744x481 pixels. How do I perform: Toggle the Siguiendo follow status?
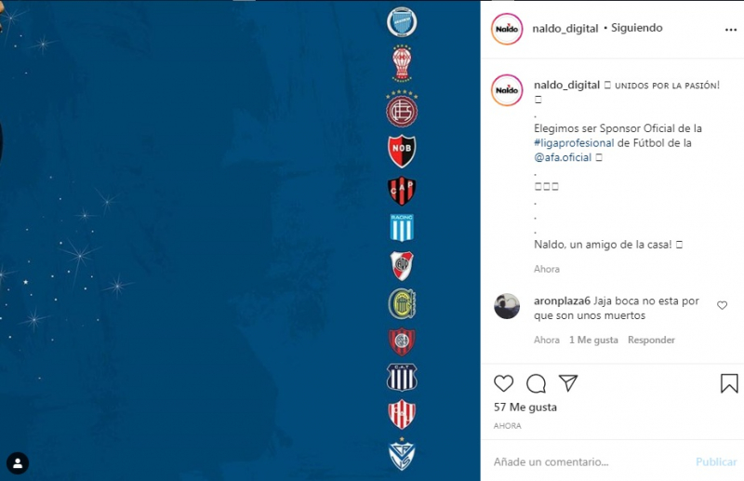637,28
